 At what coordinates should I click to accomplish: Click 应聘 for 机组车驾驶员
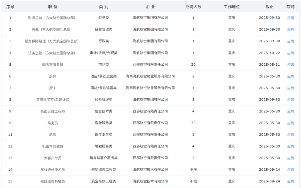click(x=290, y=146)
